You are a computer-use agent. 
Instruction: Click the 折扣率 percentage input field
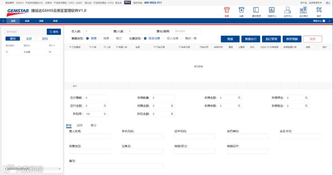96,114
